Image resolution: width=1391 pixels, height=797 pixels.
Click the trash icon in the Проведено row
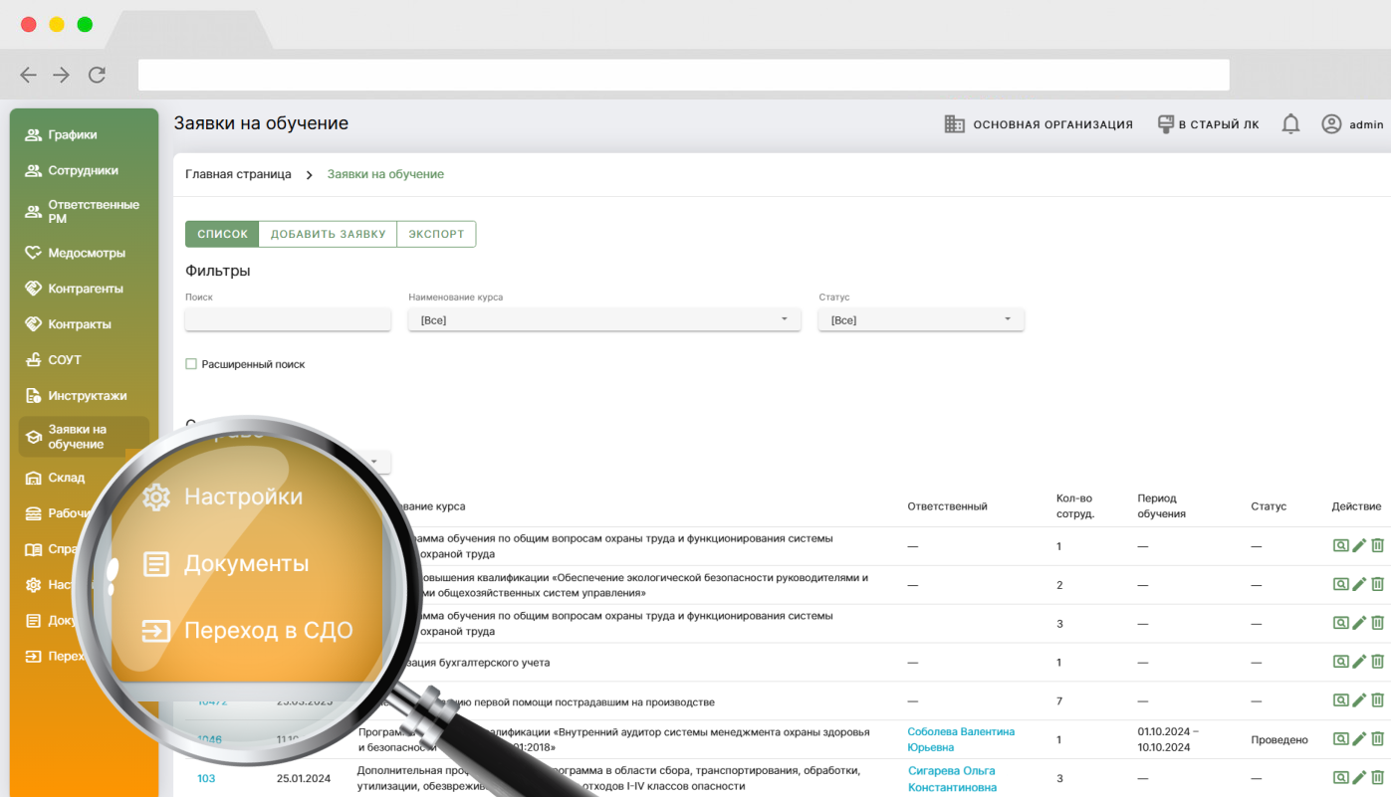click(1378, 739)
